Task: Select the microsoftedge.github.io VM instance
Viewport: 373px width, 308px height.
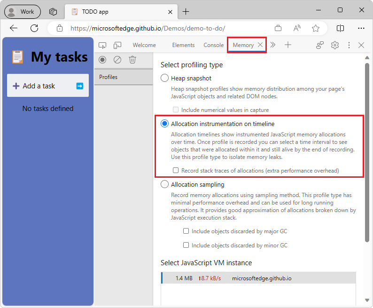Action: coord(258,278)
